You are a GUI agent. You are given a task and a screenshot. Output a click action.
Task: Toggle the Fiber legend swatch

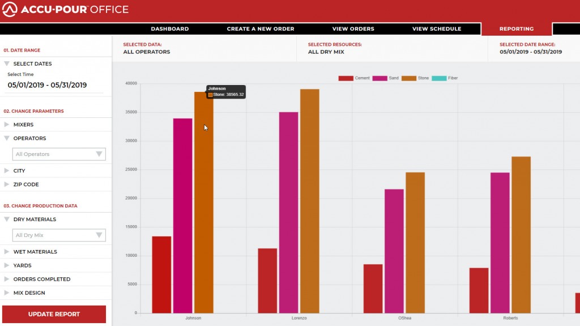pyautogui.click(x=439, y=78)
